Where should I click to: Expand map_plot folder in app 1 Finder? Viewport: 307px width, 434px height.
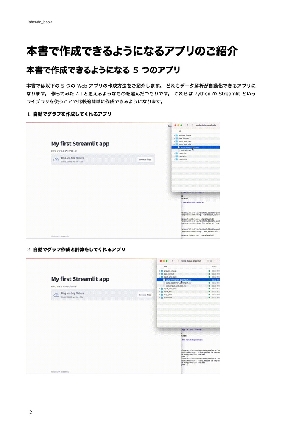tap(174, 156)
